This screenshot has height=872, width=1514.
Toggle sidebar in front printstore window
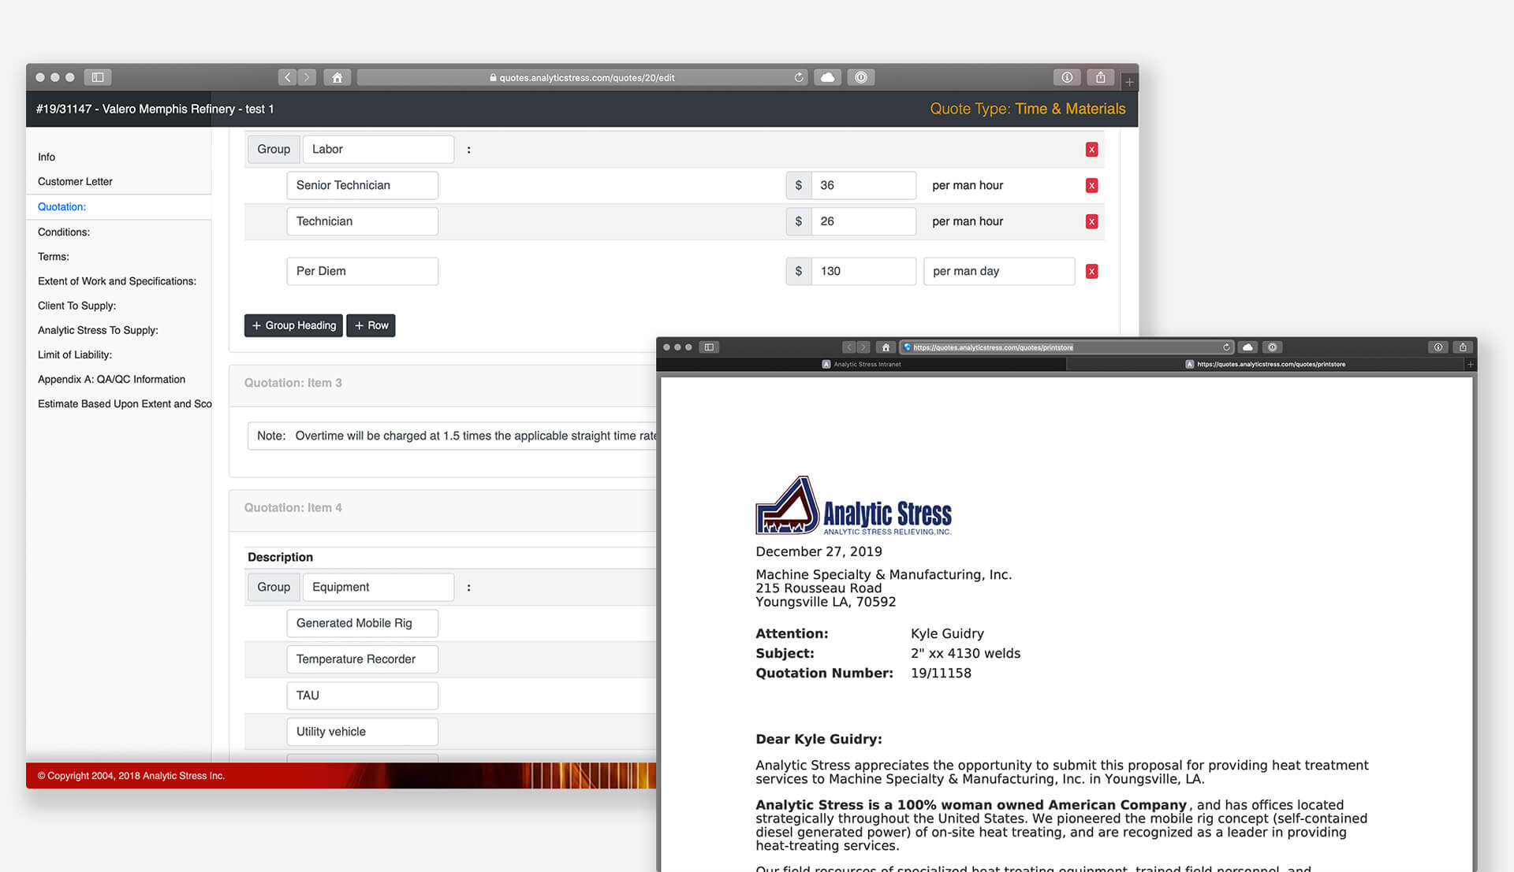tap(709, 347)
